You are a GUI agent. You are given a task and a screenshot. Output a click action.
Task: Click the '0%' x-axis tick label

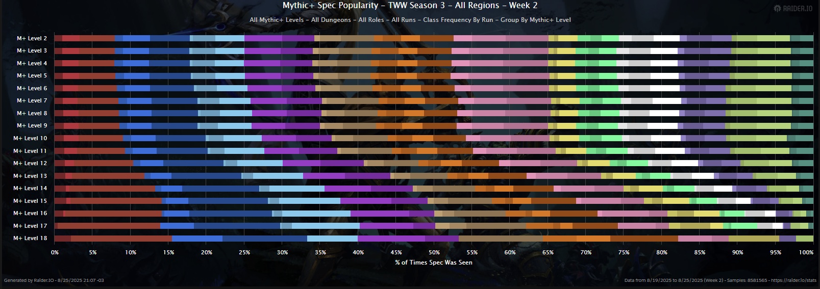(x=55, y=252)
